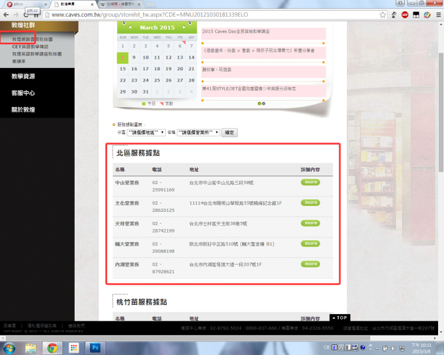Toggle the IME half/full width shape icon
Viewport: 444px width, 355px height.
(348, 348)
